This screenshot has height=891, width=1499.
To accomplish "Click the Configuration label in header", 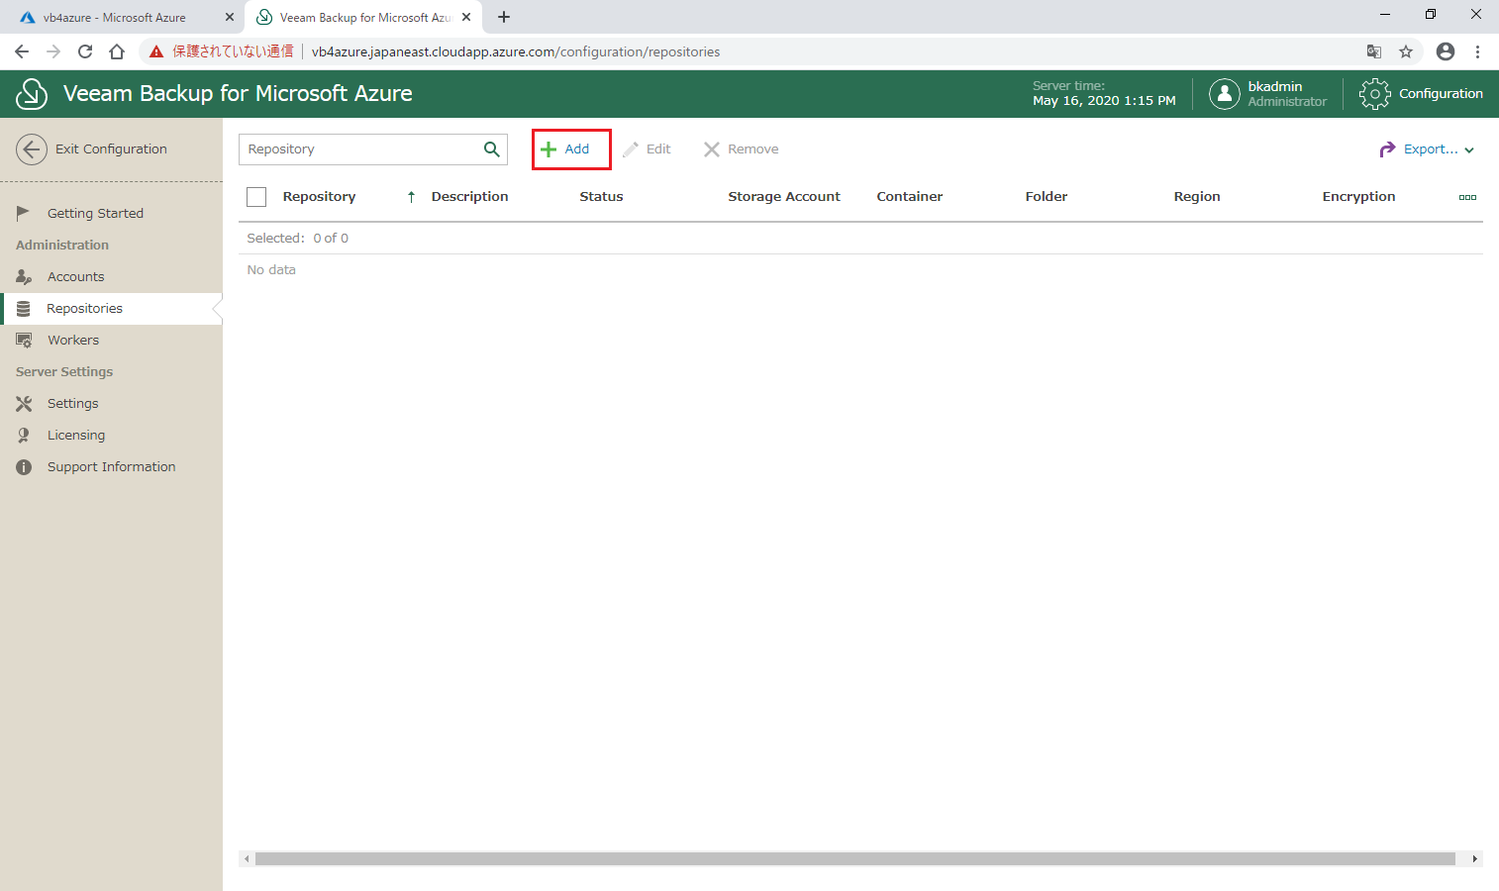I will 1441,94.
